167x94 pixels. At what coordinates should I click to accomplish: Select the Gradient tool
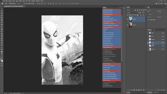(2, 36)
